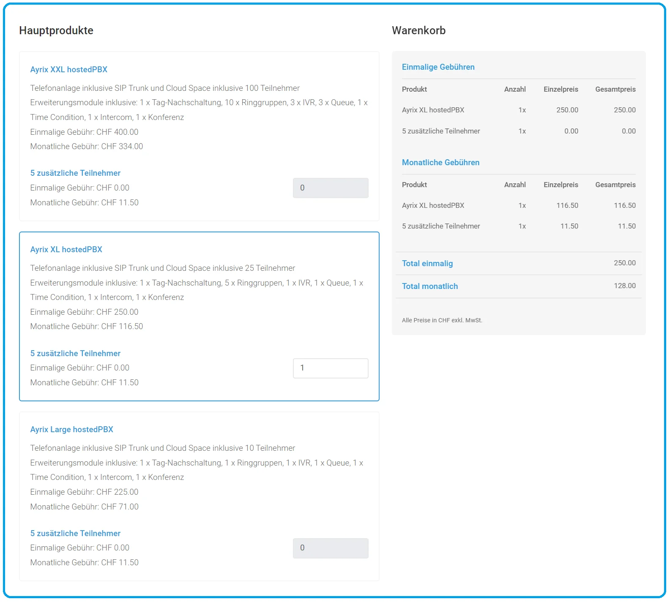Click the 'Hauptprodukte' heading
Screen dimensions: 670x602
(56, 30)
